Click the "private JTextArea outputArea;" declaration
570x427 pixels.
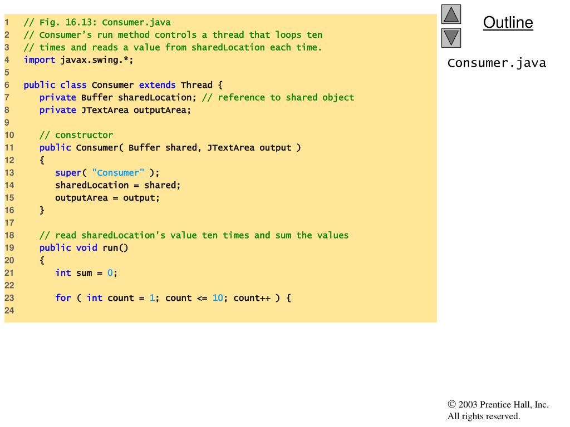pos(115,110)
